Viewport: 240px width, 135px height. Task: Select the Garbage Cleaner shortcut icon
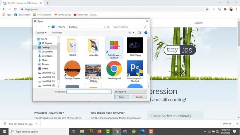[72, 69]
